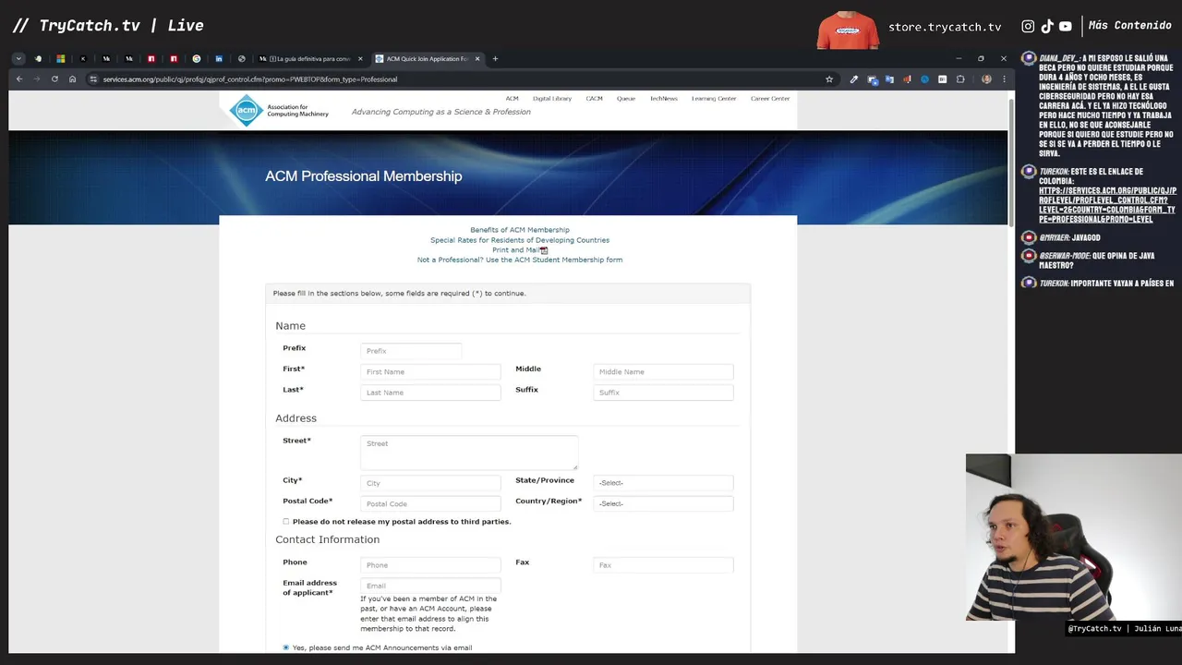
Task: View site information icon in address bar
Action: click(x=93, y=79)
